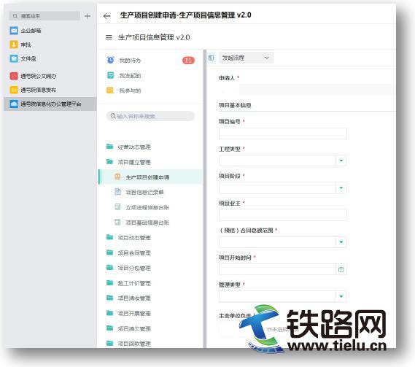Click the 我参与的 icon
Screen dimensions: 415x367
pos(110,90)
